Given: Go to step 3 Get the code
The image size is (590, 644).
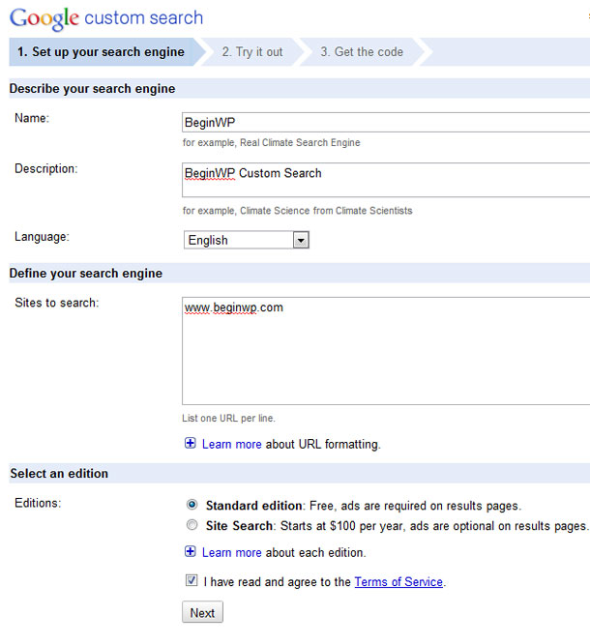Looking at the screenshot, I should [x=362, y=52].
